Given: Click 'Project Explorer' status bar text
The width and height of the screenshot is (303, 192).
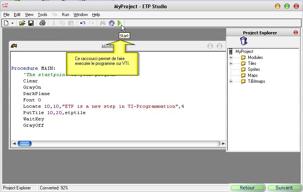Looking at the screenshot, I should click(17, 188).
